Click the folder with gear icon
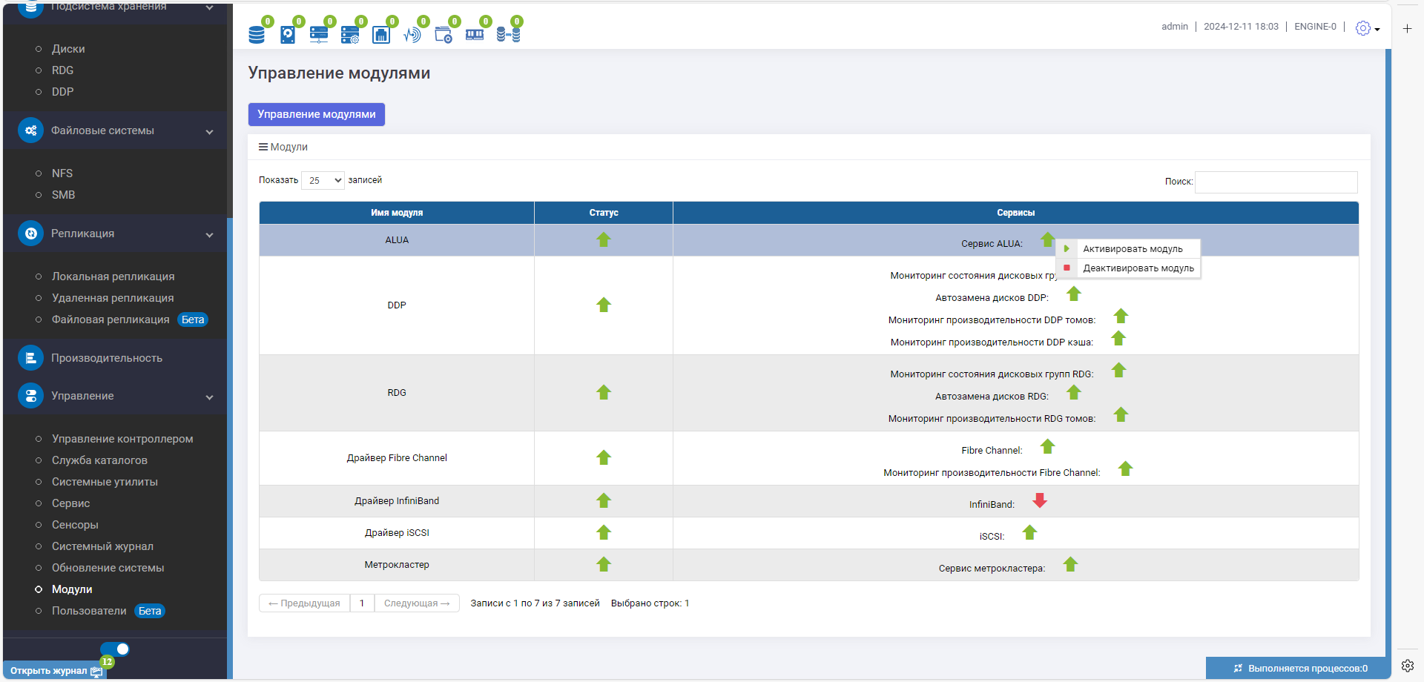Image resolution: width=1424 pixels, height=682 pixels. (444, 34)
